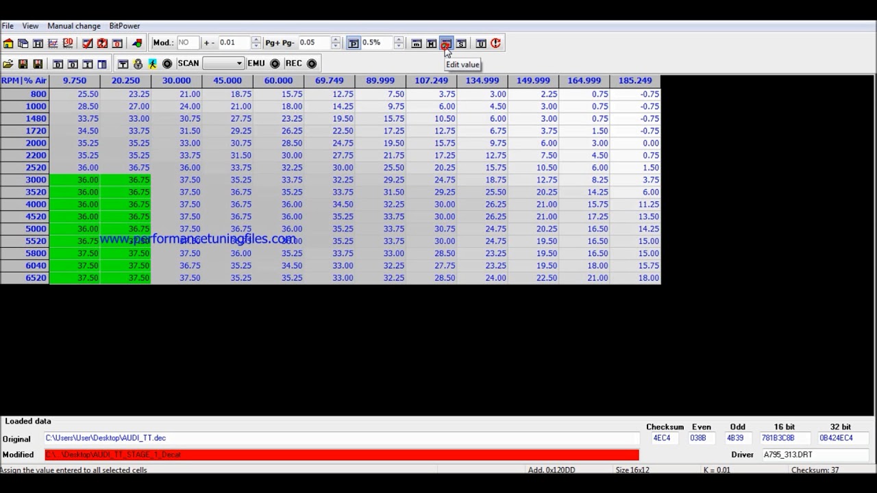877x493 pixels.
Task: Adjust the 0.05 page step spinner arrows
Action: pyautogui.click(x=336, y=42)
